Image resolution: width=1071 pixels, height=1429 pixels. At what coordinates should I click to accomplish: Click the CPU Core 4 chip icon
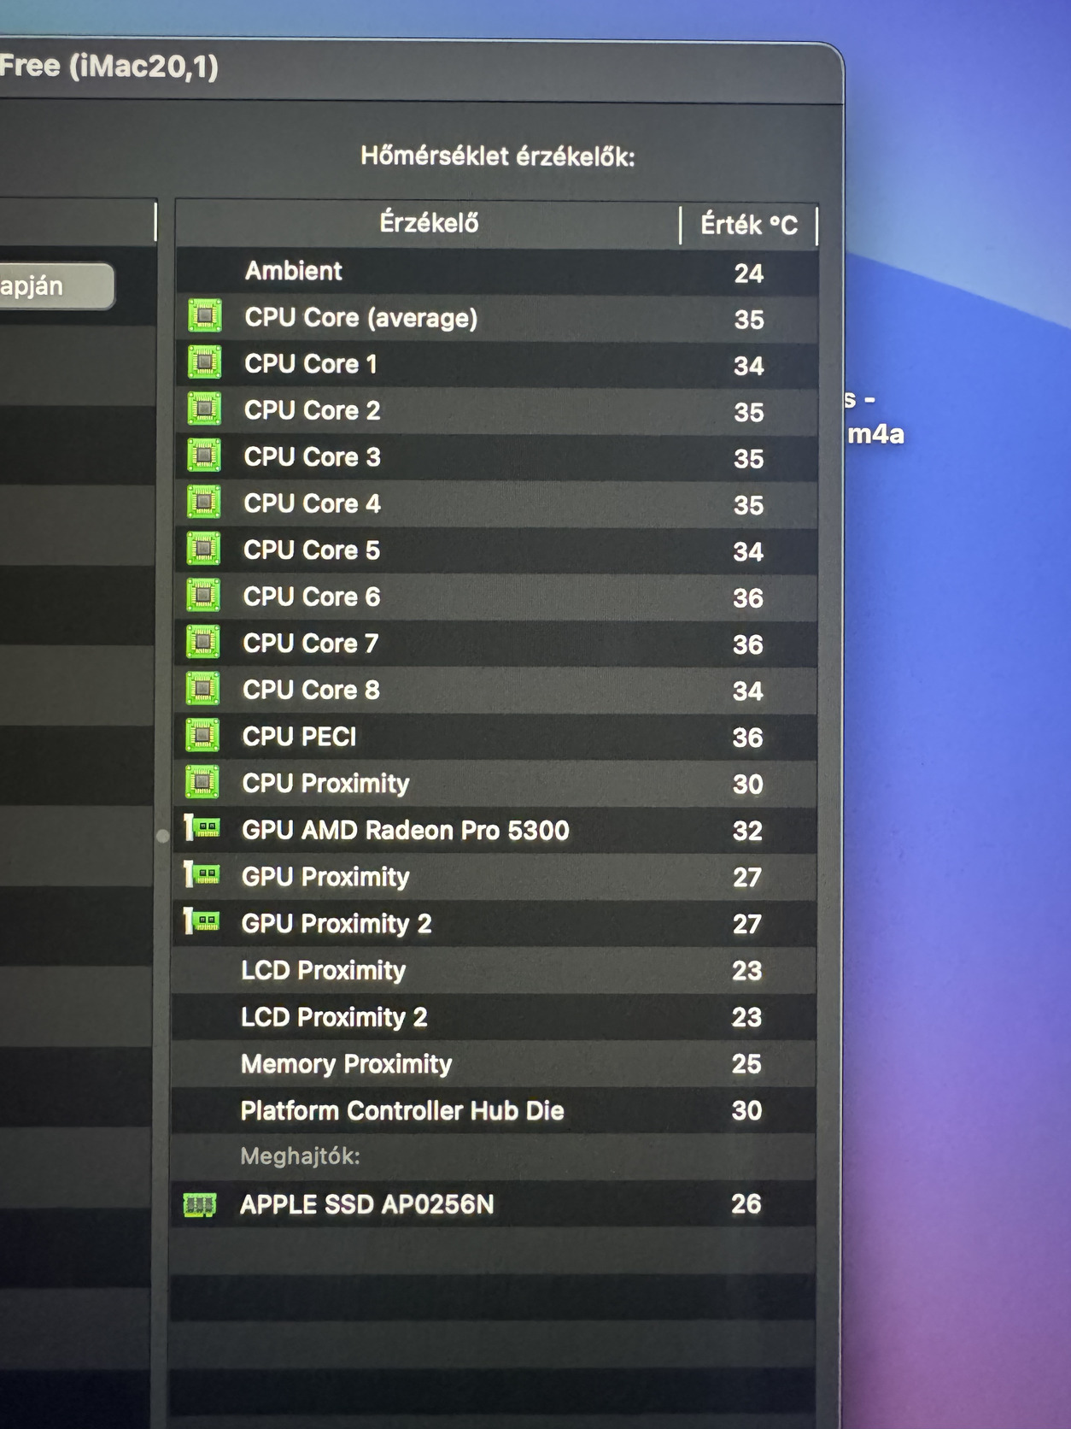coord(204,502)
